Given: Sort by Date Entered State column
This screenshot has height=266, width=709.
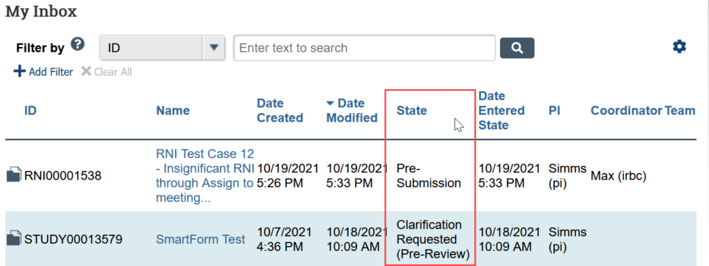Looking at the screenshot, I should point(501,111).
